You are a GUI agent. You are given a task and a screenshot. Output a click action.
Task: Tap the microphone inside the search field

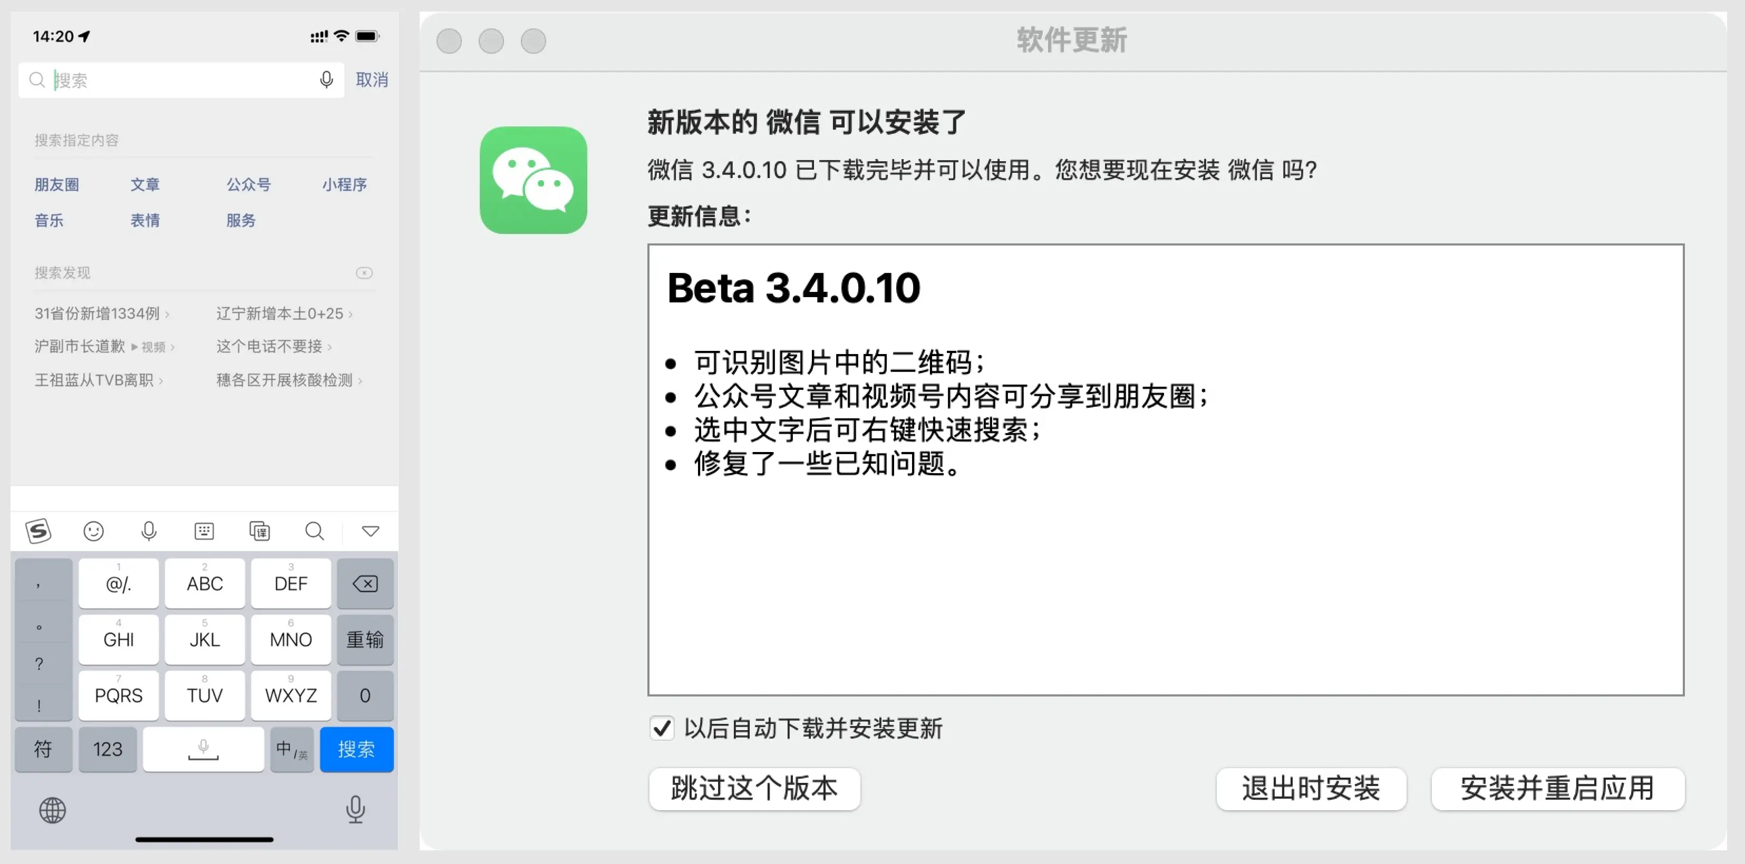point(326,80)
